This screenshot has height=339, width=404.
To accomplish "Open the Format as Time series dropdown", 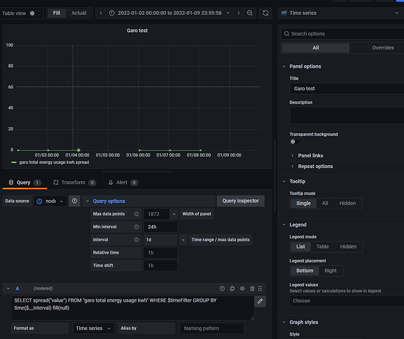I will pyautogui.click(x=94, y=328).
